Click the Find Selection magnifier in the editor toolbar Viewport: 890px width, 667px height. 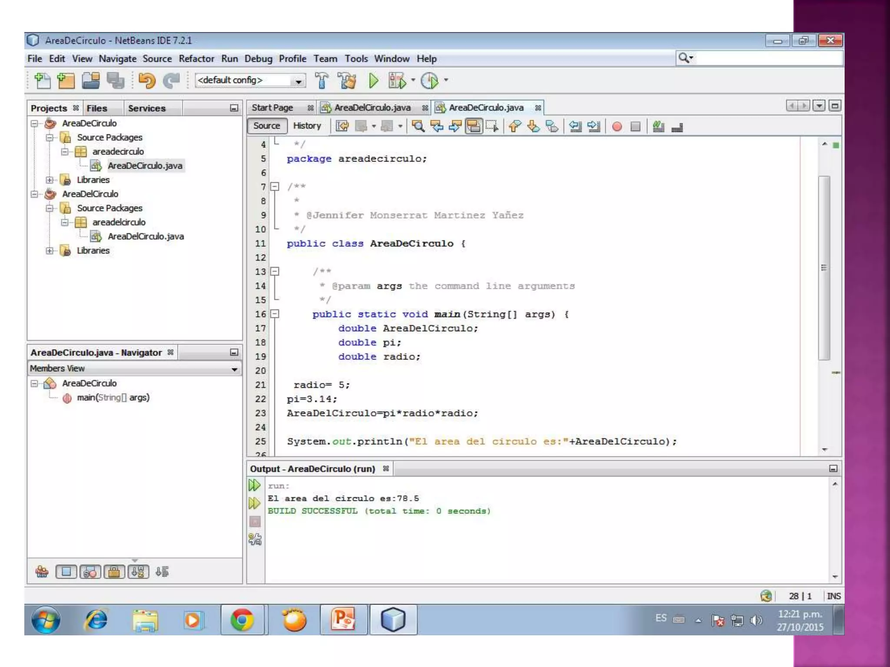pyautogui.click(x=418, y=127)
